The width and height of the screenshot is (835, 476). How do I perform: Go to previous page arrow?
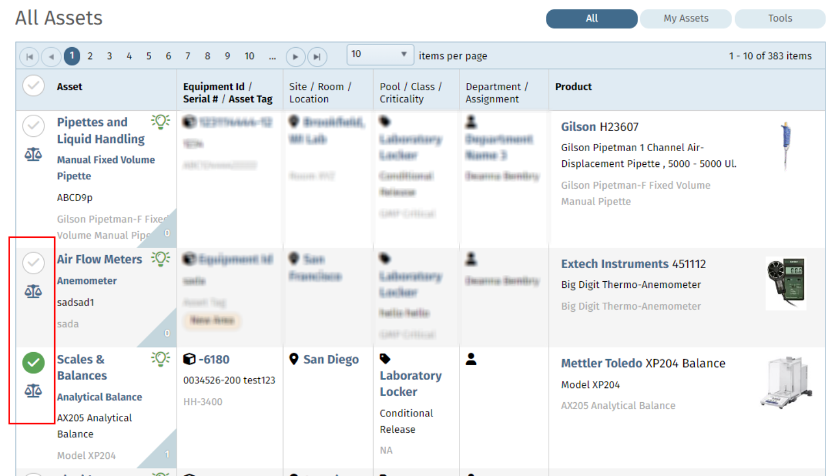(x=51, y=56)
